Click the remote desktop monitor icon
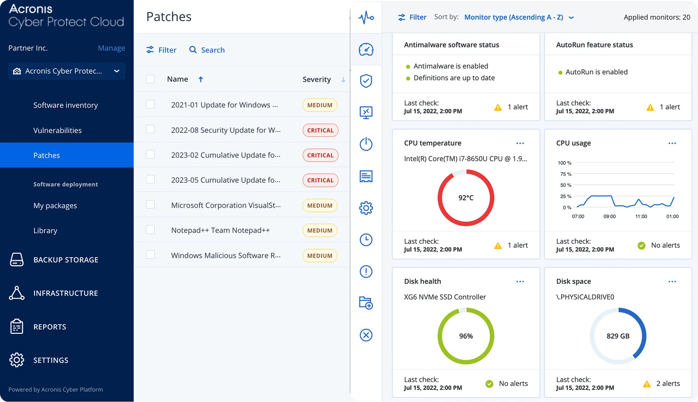 point(366,112)
